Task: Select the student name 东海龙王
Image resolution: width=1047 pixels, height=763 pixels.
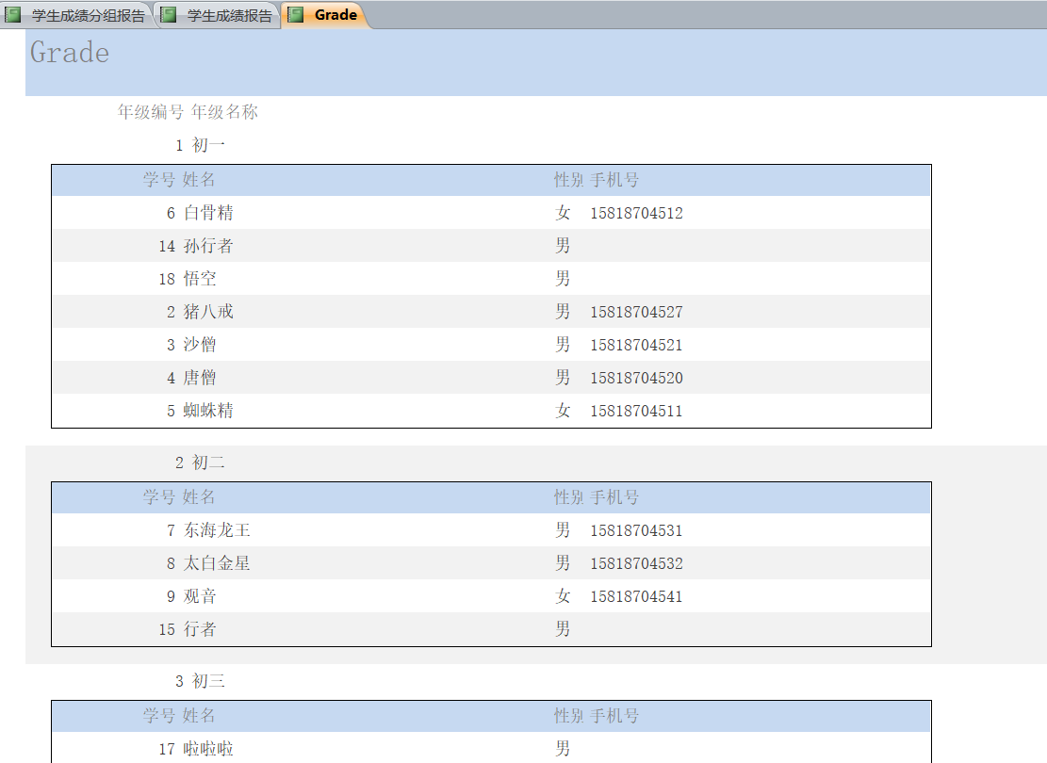Action: (x=217, y=530)
